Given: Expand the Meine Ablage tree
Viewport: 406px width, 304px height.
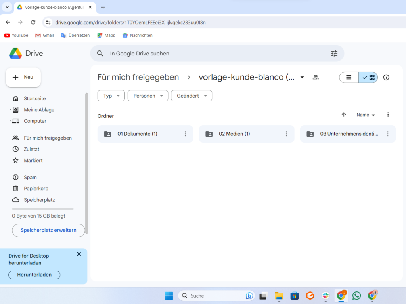Looking at the screenshot, I should [x=10, y=110].
